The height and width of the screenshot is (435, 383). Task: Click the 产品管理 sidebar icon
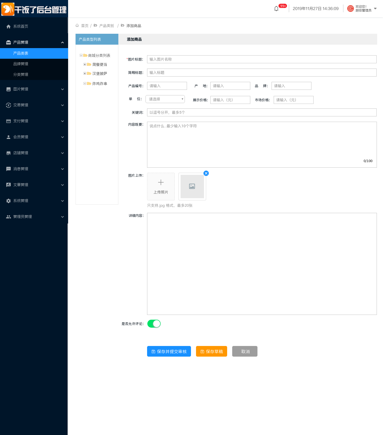pyautogui.click(x=9, y=42)
